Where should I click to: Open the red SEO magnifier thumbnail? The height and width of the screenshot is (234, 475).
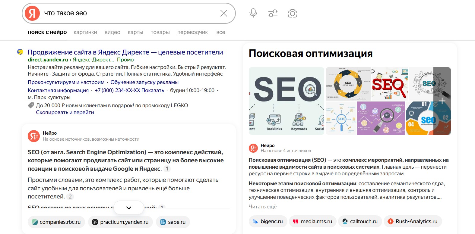tap(389, 84)
